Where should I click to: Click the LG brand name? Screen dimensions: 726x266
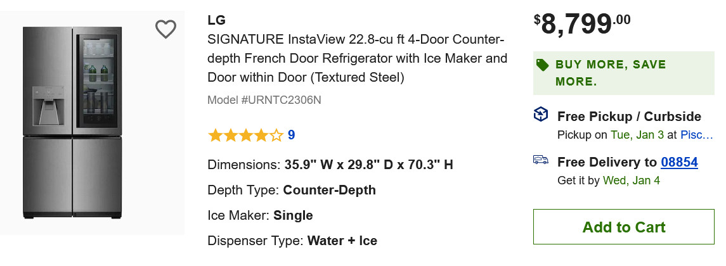coord(216,20)
